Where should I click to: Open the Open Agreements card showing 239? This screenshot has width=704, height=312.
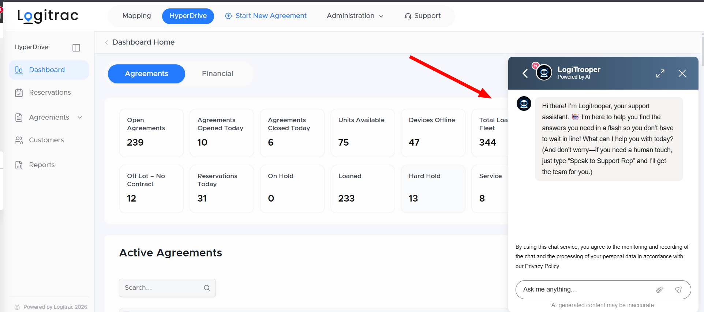151,133
